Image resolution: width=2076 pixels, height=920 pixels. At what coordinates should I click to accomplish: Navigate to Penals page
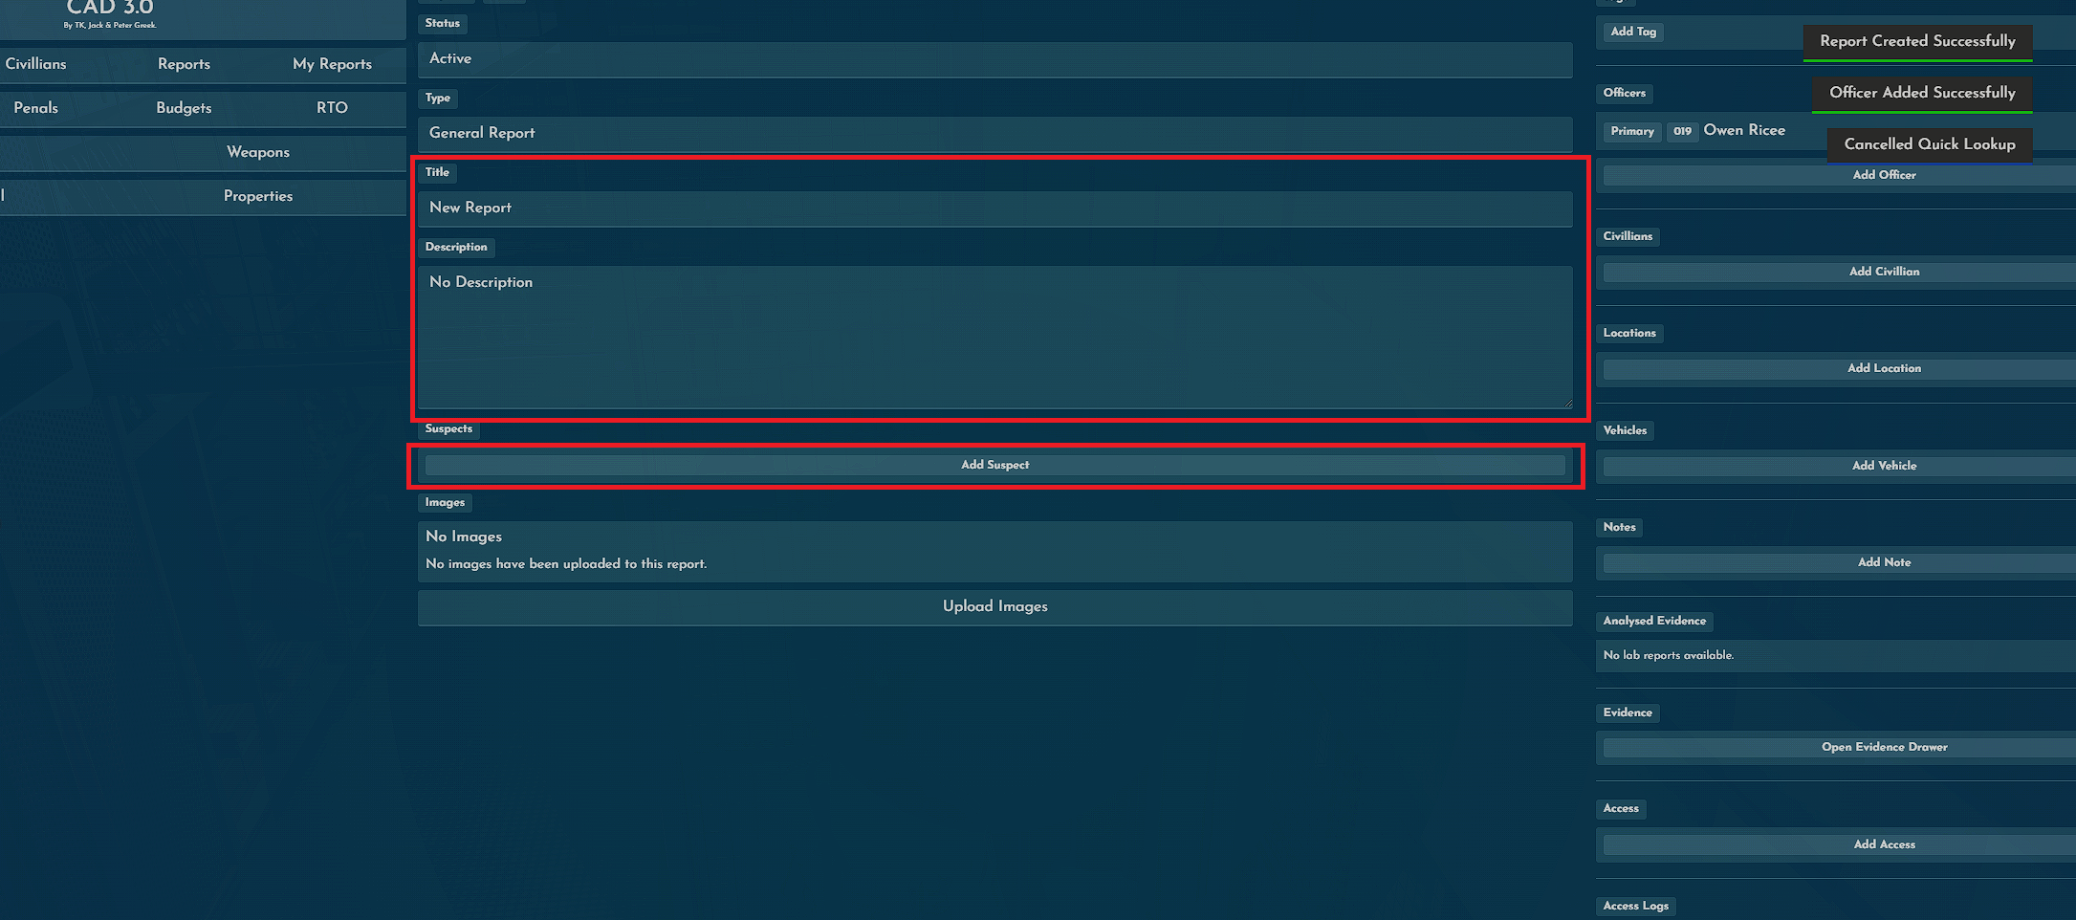(x=36, y=108)
